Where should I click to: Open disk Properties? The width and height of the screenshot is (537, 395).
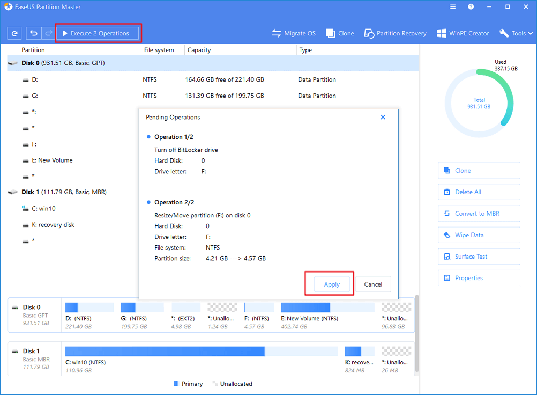479,278
